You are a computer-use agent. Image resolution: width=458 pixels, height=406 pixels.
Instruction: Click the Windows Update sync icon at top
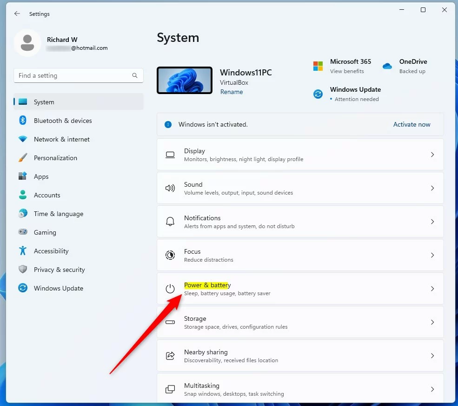click(x=318, y=94)
